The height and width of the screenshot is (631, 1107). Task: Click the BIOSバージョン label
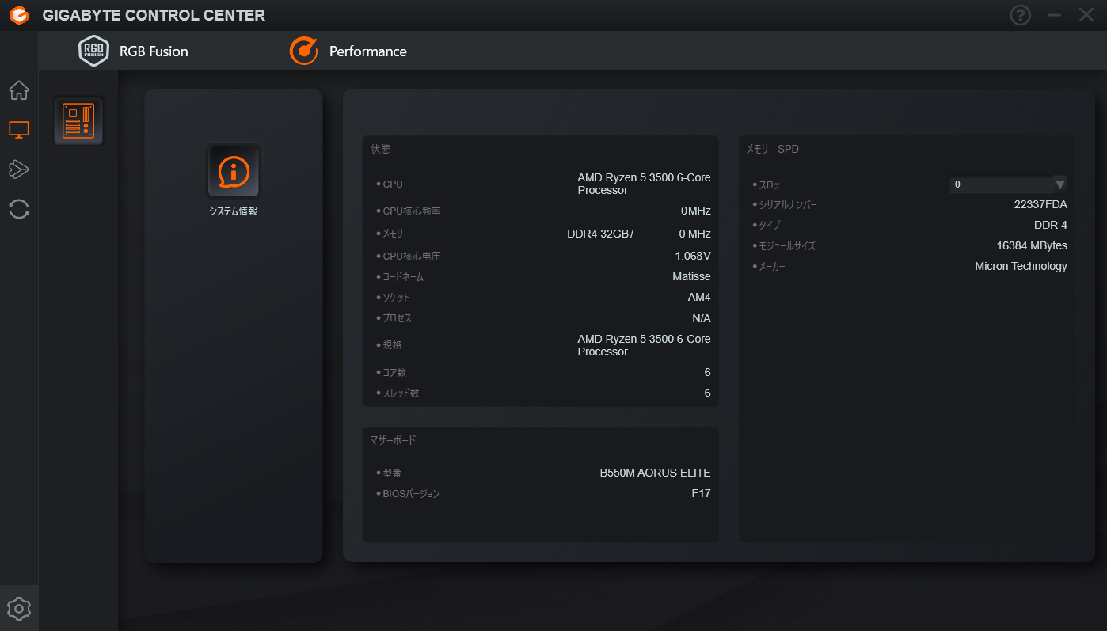click(411, 493)
